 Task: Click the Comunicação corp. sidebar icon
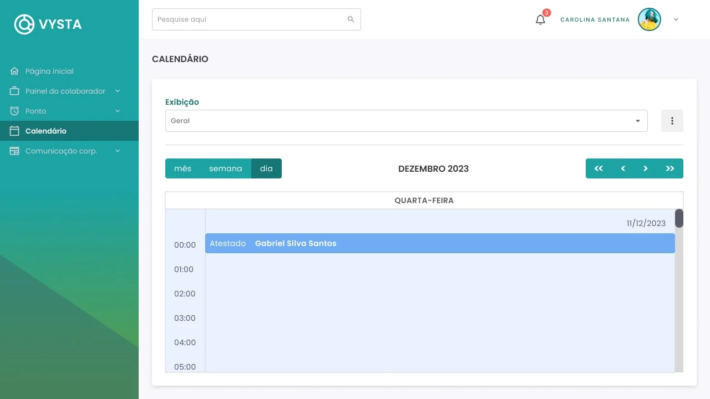pos(14,151)
